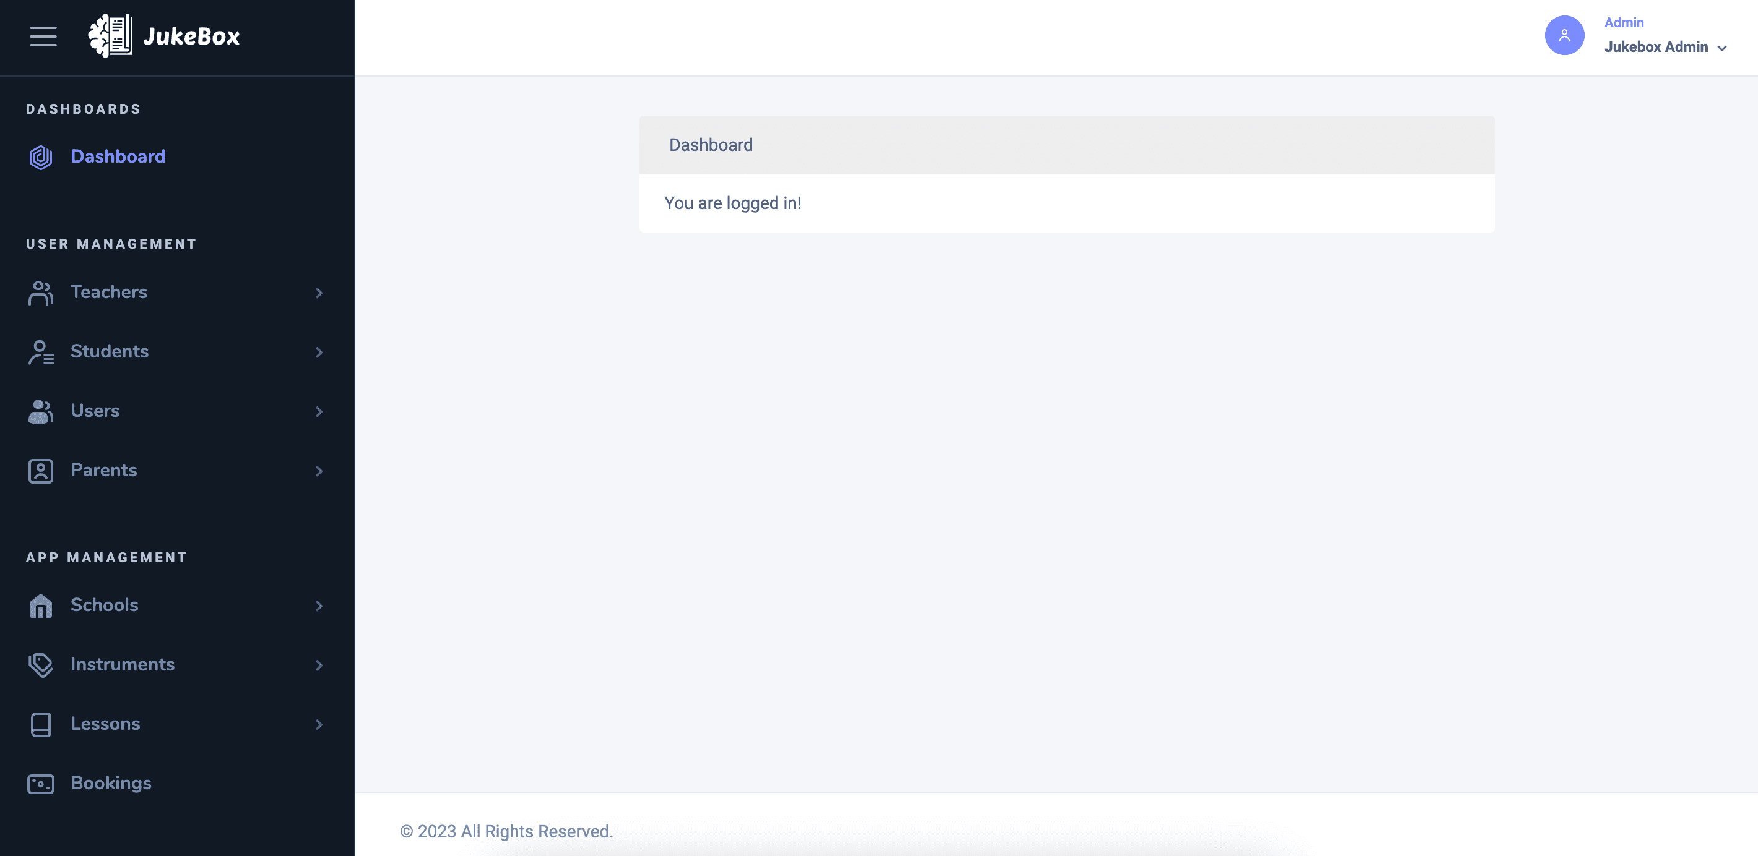Click the JukeBox brand name link
Image resolution: width=1758 pixels, height=856 pixels.
click(x=192, y=36)
